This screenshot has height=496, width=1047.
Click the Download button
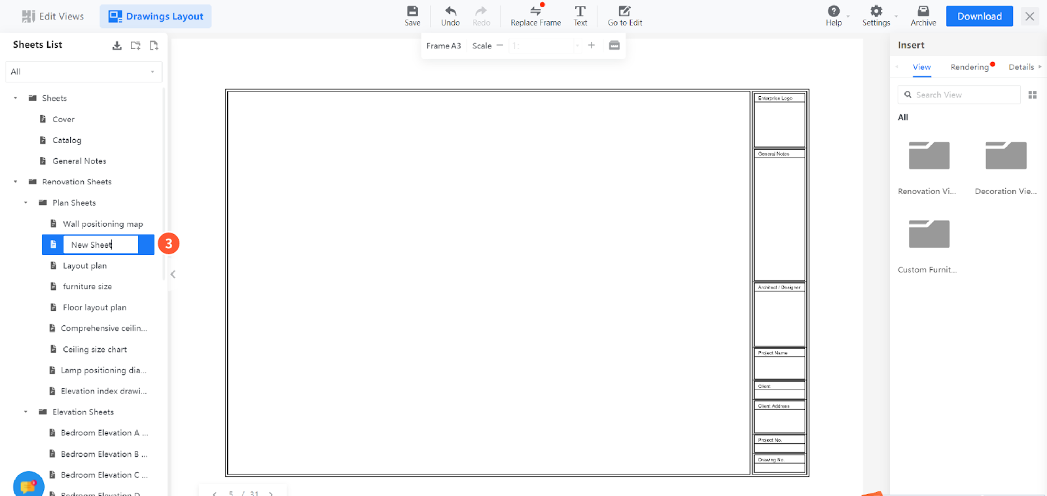979,16
